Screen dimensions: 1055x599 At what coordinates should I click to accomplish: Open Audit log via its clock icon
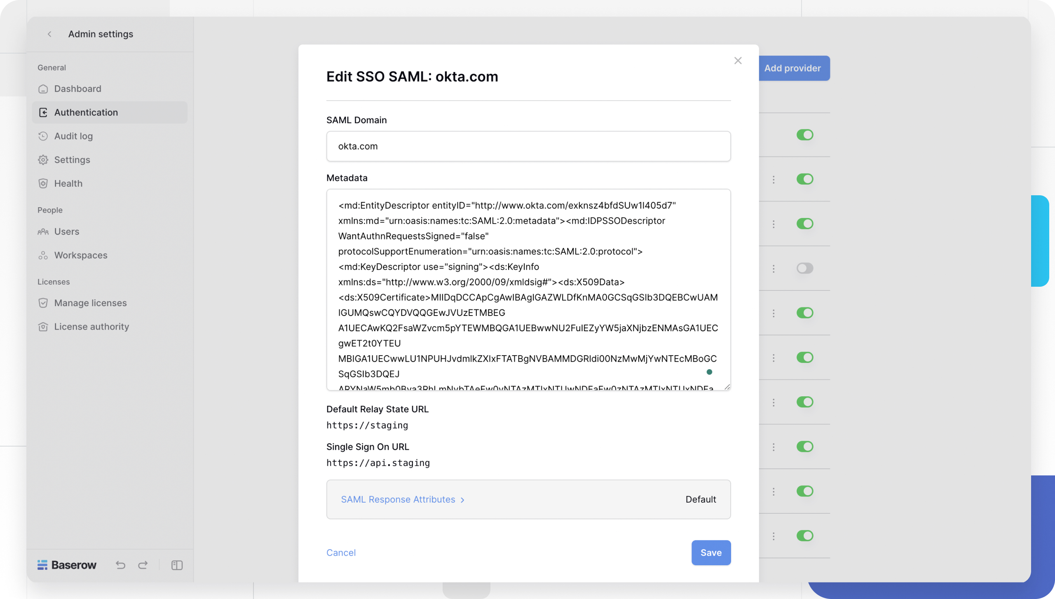tap(43, 136)
